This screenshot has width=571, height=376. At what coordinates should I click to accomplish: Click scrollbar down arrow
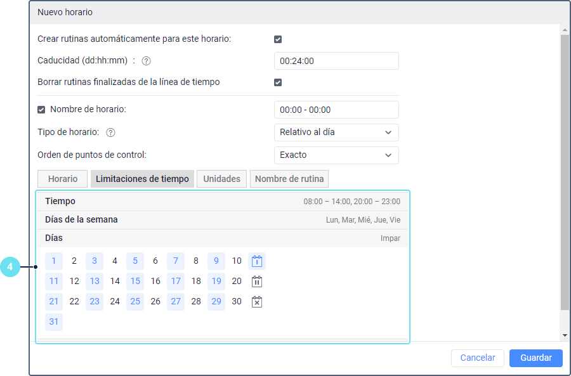pos(565,335)
